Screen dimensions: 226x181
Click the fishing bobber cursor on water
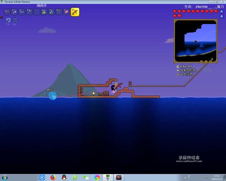[52, 96]
